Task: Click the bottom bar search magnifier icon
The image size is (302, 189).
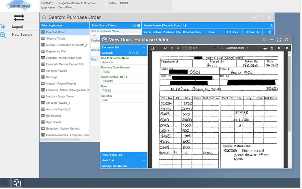Action: coord(5,183)
